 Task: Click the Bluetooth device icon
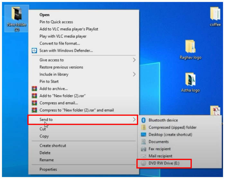(143, 120)
